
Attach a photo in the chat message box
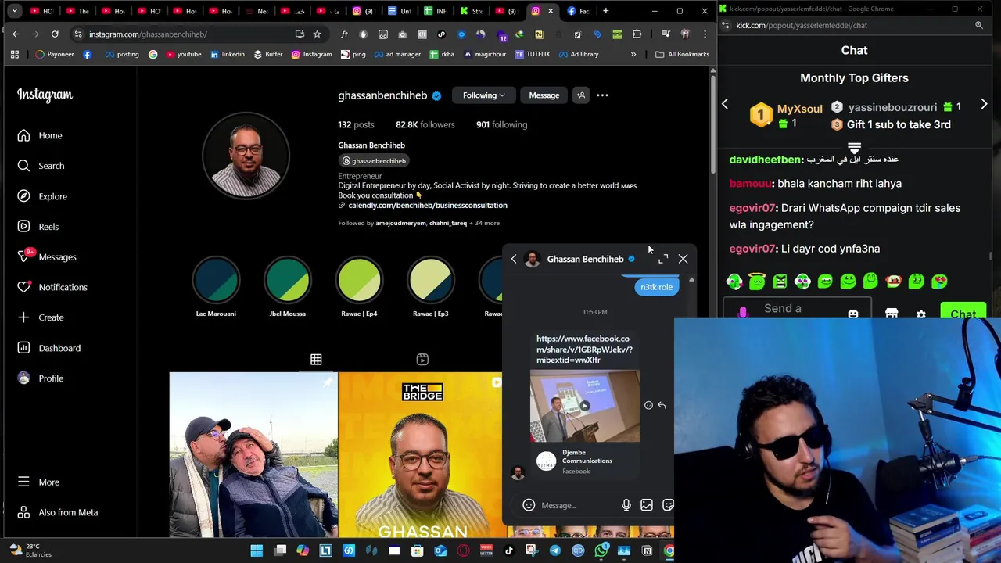click(647, 505)
